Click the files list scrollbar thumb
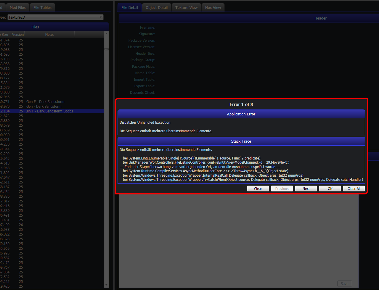 pyautogui.click(x=107, y=49)
